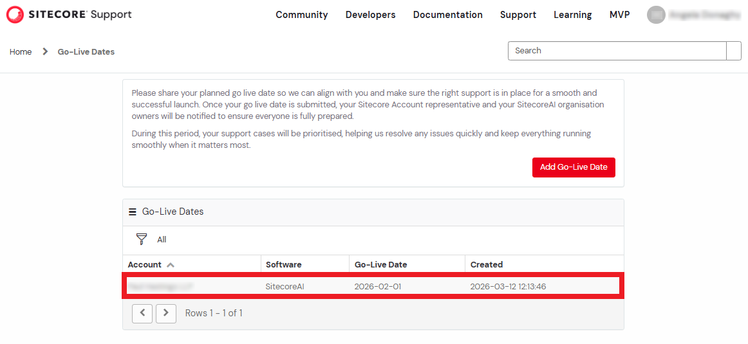The width and height of the screenshot is (748, 344).
Task: Click the Account sort arrow
Action: [x=171, y=265]
